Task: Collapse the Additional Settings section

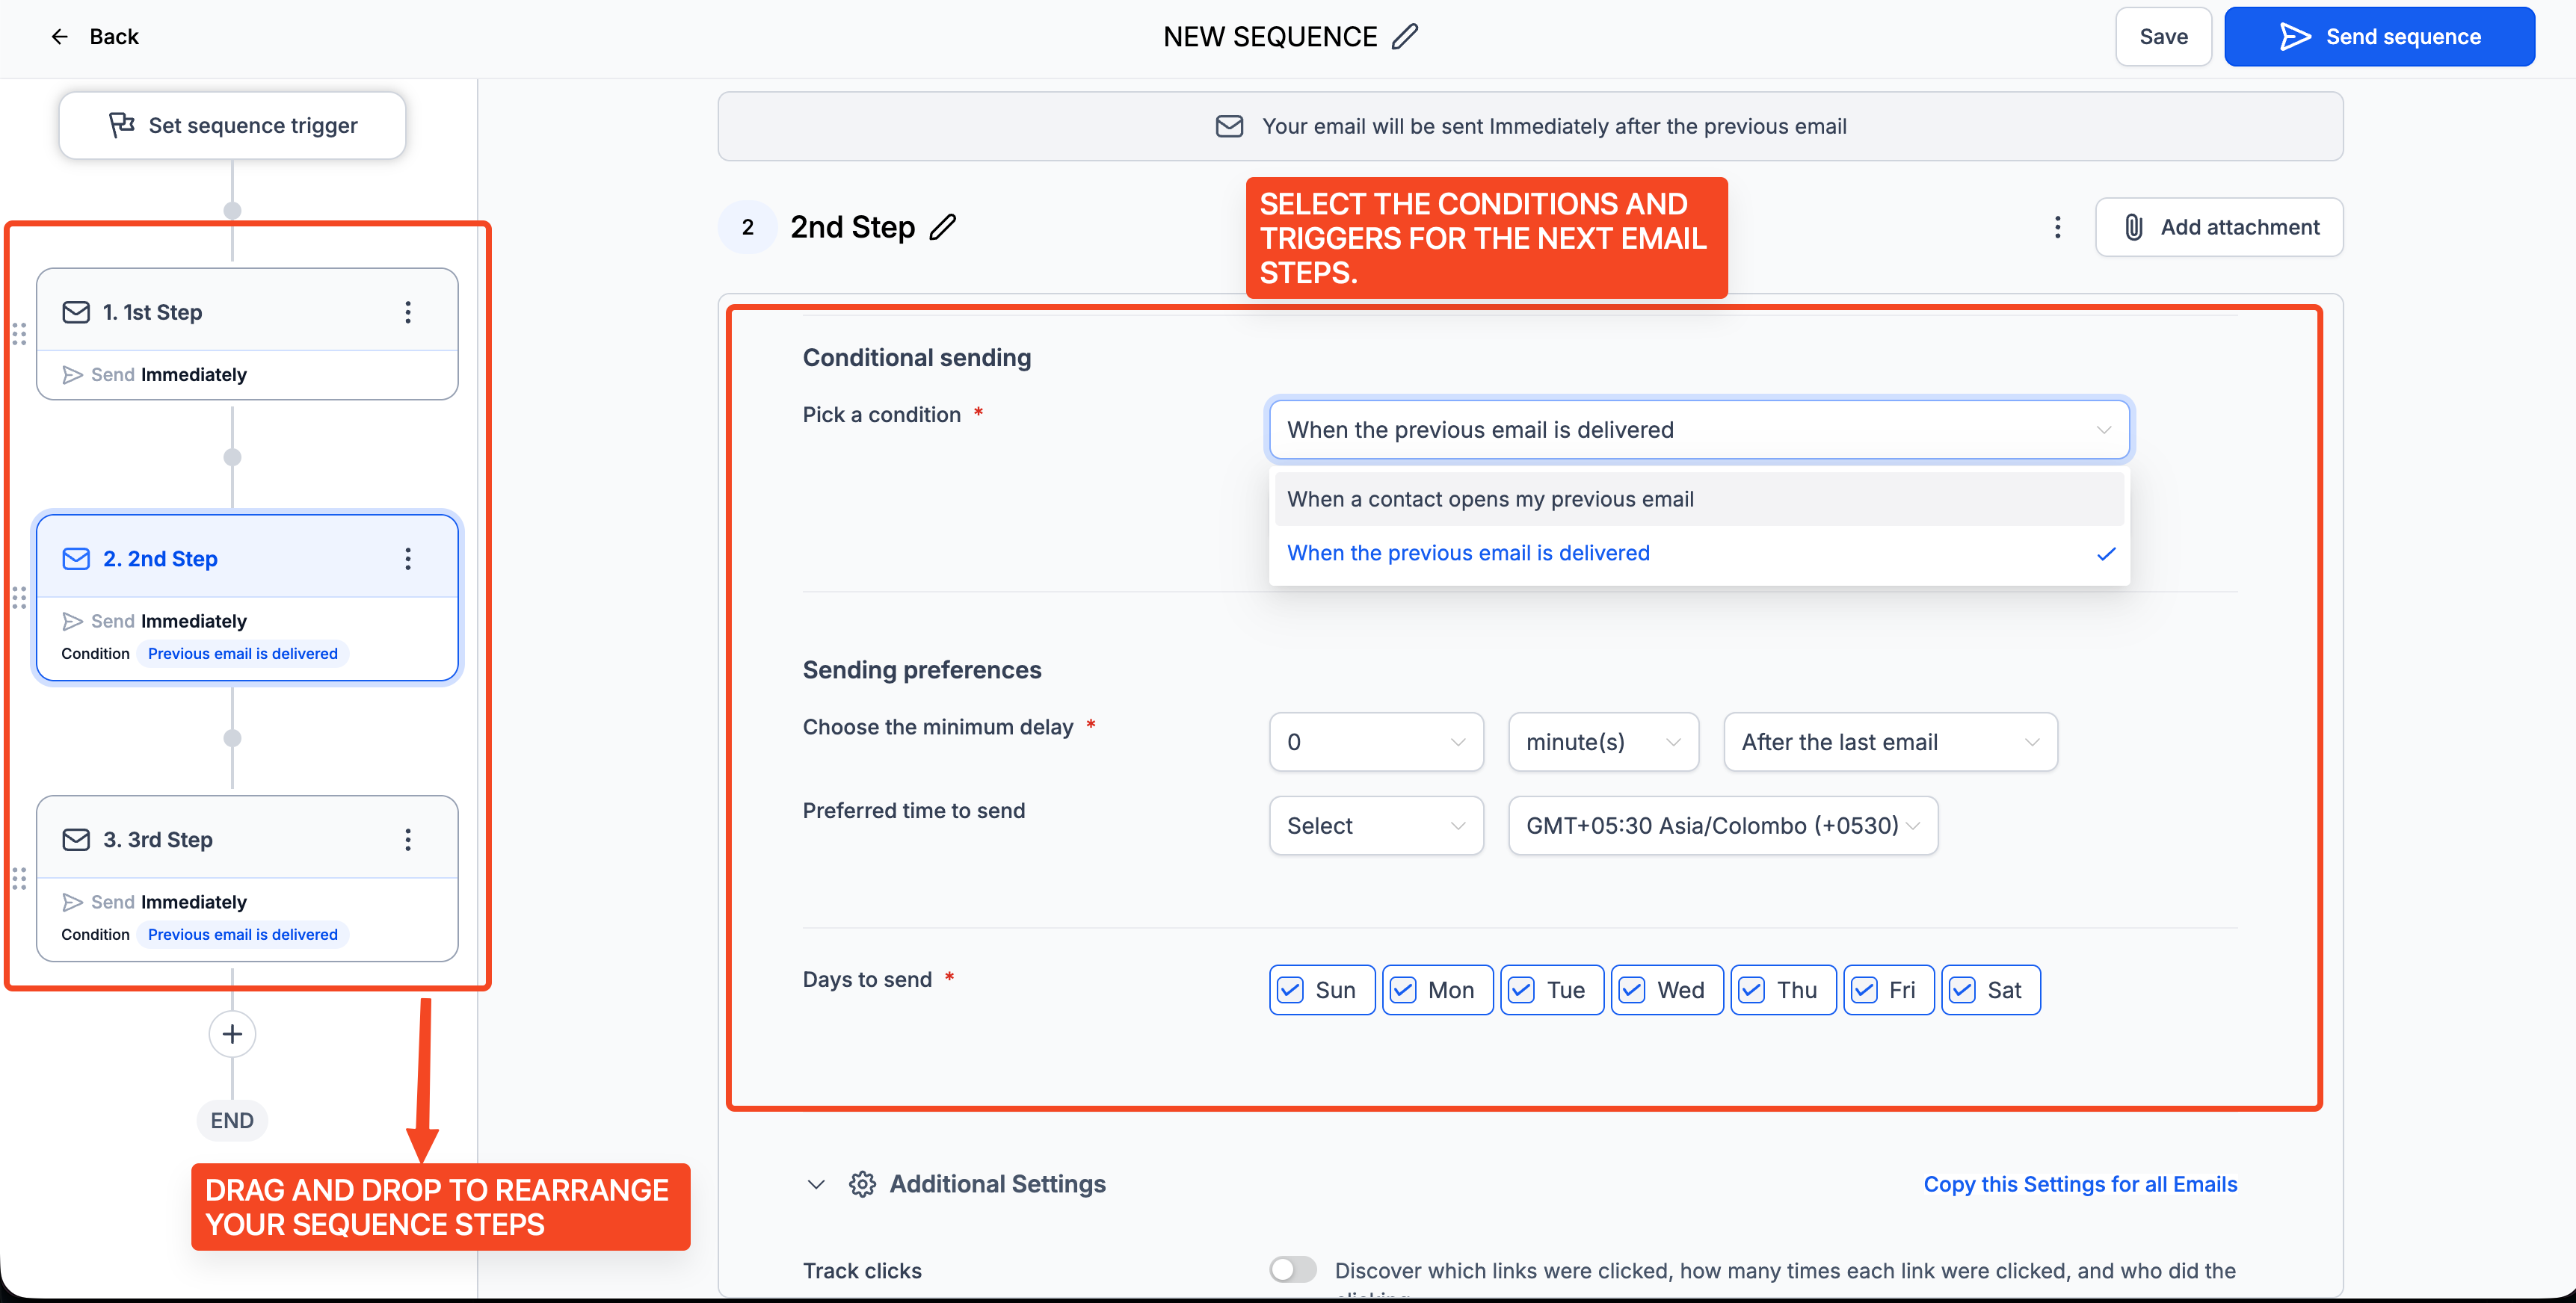Action: tap(816, 1185)
